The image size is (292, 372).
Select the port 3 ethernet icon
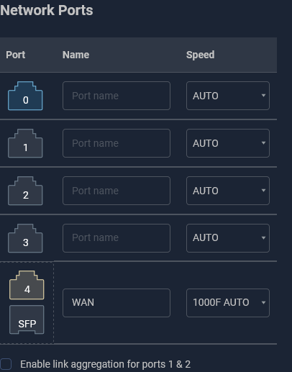25,238
